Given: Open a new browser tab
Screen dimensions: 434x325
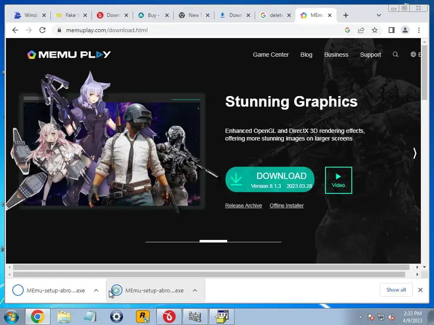Looking at the screenshot, I should pyautogui.click(x=346, y=15).
